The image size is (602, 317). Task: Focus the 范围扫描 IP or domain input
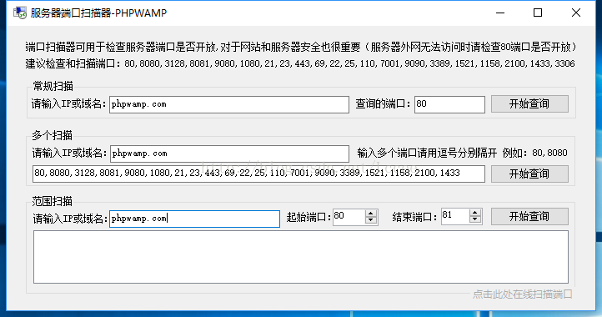(x=194, y=219)
